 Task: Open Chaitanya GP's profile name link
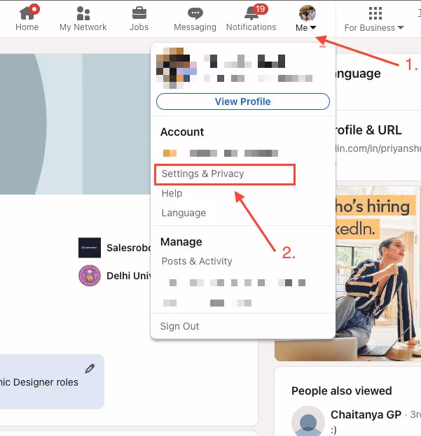tap(366, 414)
